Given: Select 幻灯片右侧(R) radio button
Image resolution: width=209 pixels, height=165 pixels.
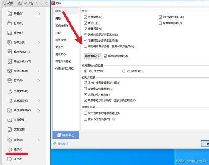Looking at the screenshot, I should [x=124, y=71].
